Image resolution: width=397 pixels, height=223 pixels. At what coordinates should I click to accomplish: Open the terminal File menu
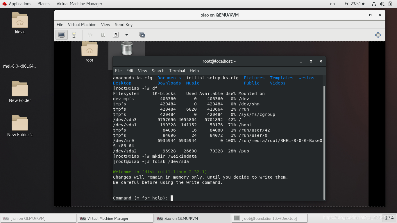pos(118,71)
